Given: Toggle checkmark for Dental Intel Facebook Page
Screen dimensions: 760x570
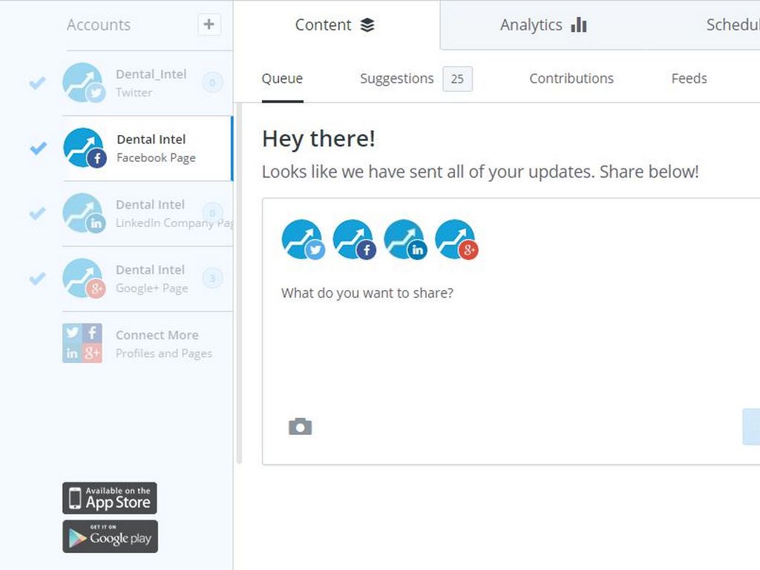Looking at the screenshot, I should pyautogui.click(x=38, y=148).
